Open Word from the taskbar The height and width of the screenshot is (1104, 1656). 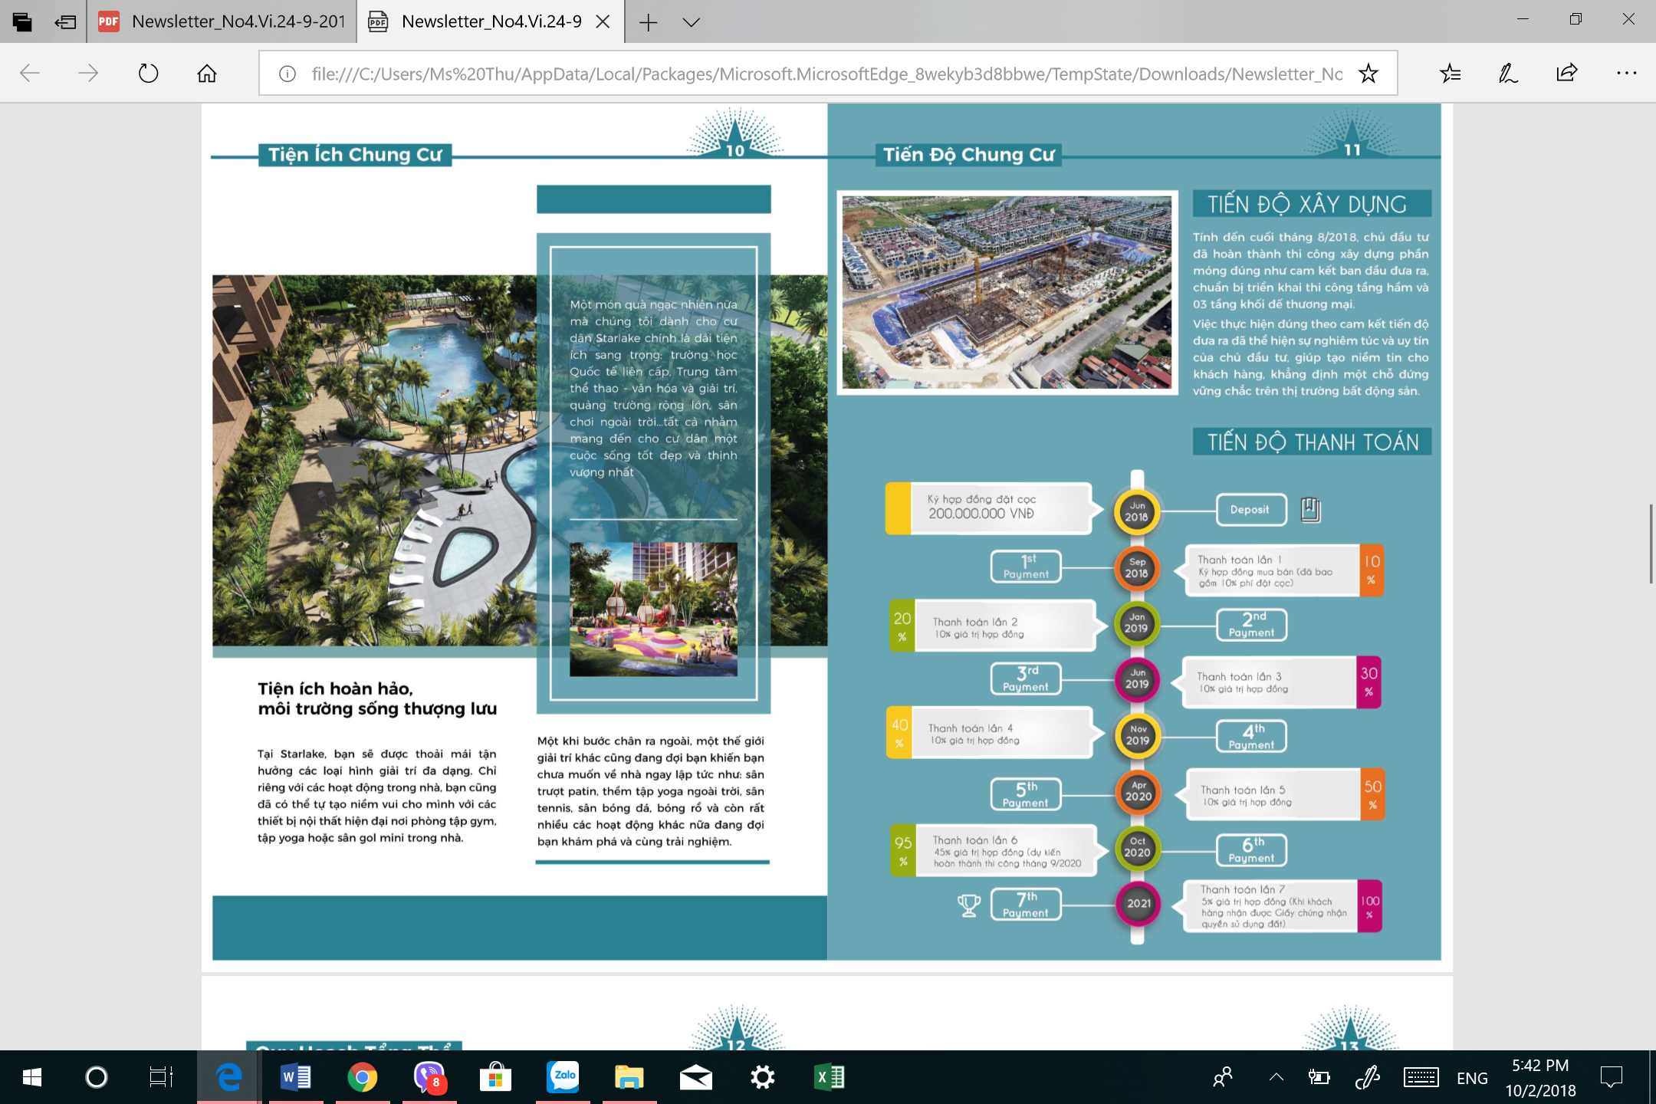pyautogui.click(x=296, y=1077)
